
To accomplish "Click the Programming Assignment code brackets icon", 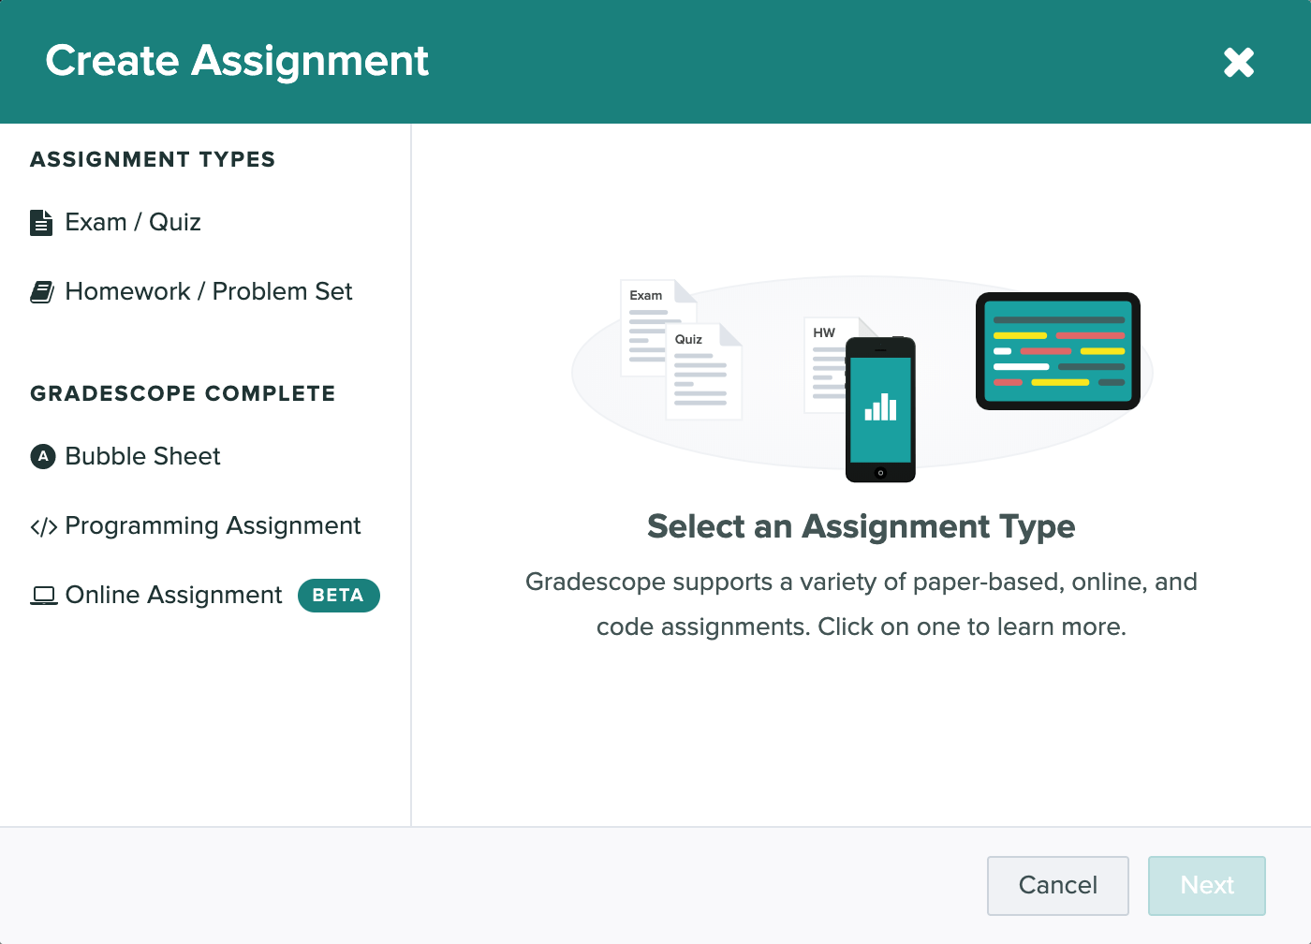I will pyautogui.click(x=44, y=525).
